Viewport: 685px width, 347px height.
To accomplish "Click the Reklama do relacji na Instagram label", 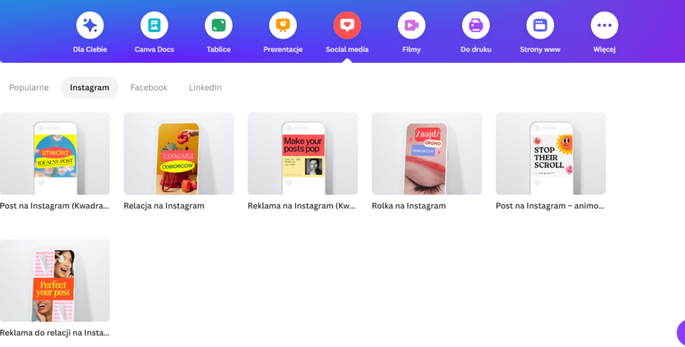I will click(55, 332).
